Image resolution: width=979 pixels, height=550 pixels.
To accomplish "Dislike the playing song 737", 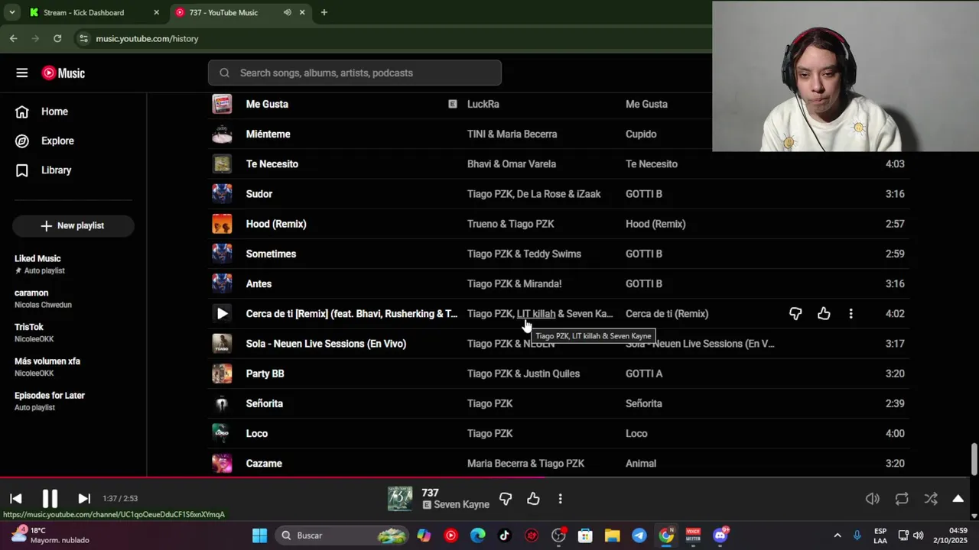I will point(506,498).
